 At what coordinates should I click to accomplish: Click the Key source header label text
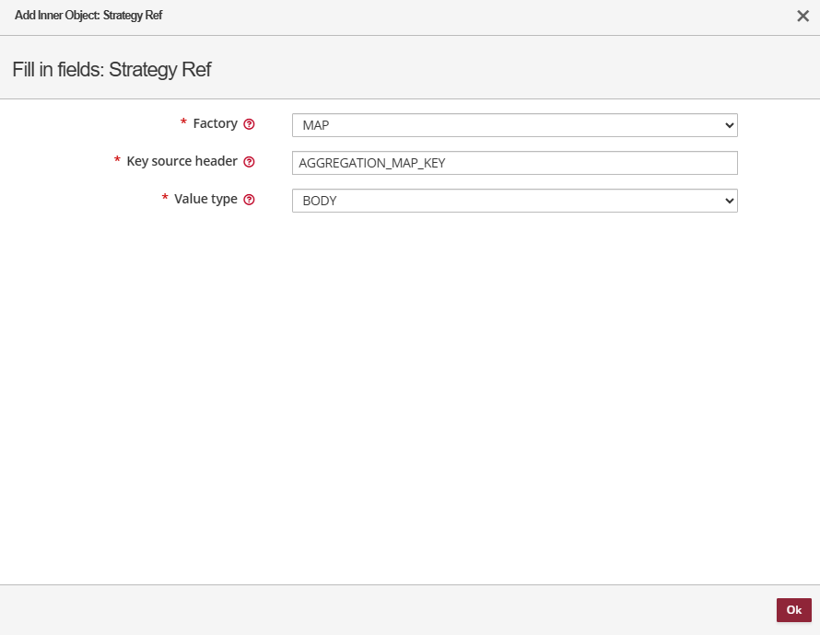[x=182, y=161]
